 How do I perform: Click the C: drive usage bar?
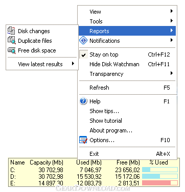pos(160,170)
